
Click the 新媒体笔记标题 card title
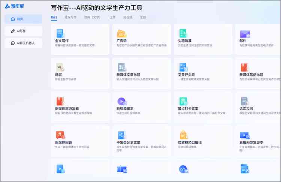tap(251, 75)
